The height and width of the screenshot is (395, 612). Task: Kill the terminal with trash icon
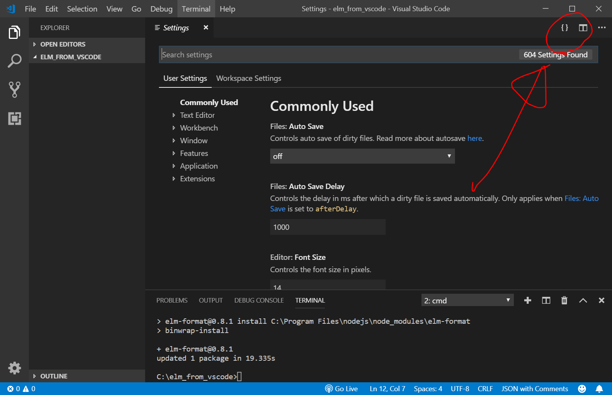click(564, 300)
